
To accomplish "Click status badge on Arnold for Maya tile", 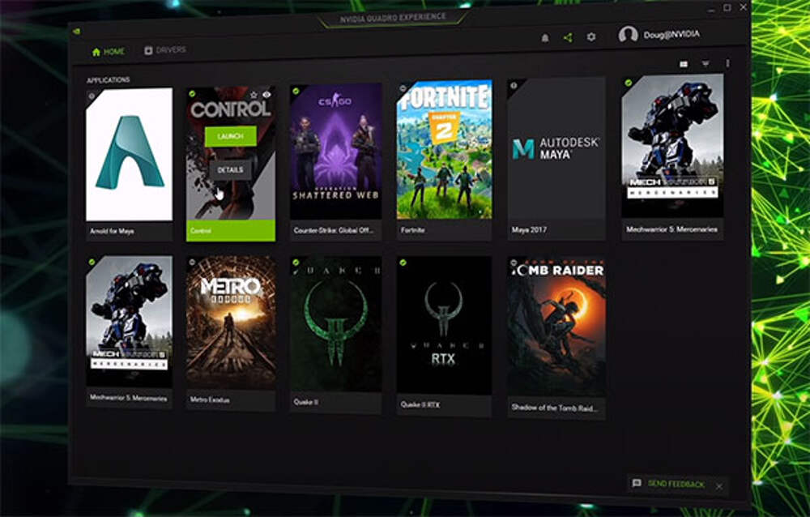I will click(x=92, y=96).
